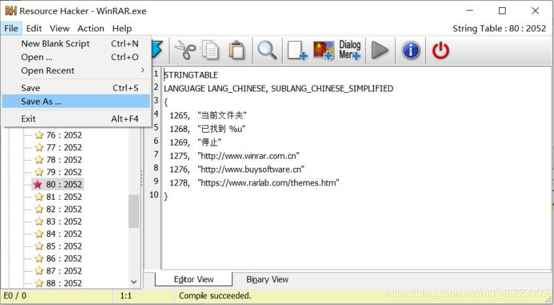Click the closing brace on line 10

(165, 196)
